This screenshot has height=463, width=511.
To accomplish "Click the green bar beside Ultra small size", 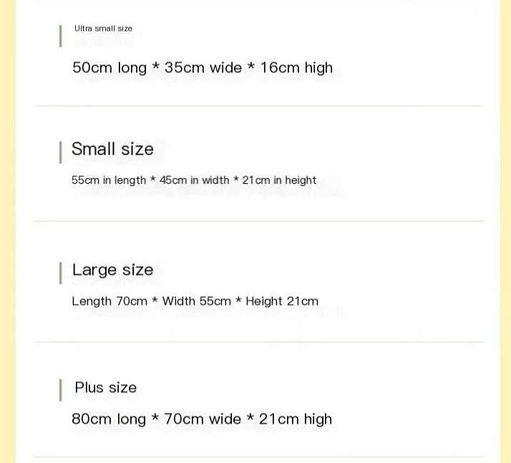I will point(60,36).
